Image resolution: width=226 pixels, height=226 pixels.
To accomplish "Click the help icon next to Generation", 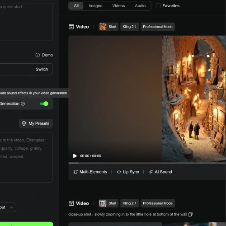I will [x=23, y=104].
